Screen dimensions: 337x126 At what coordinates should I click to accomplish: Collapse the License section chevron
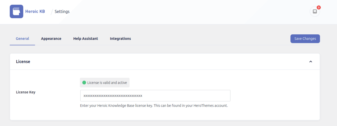tap(311, 61)
